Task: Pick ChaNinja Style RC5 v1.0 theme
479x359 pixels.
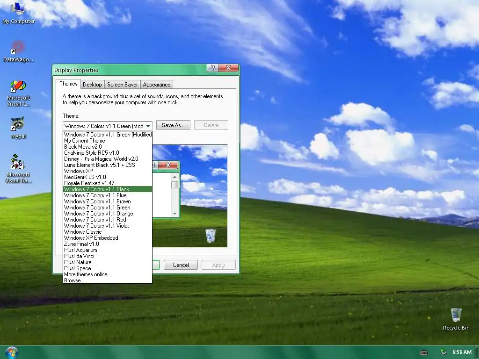Action: (108, 153)
